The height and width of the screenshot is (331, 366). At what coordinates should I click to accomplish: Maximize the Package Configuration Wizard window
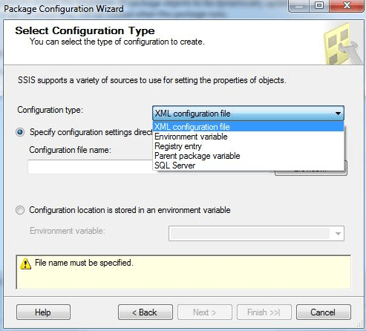(x=319, y=5)
